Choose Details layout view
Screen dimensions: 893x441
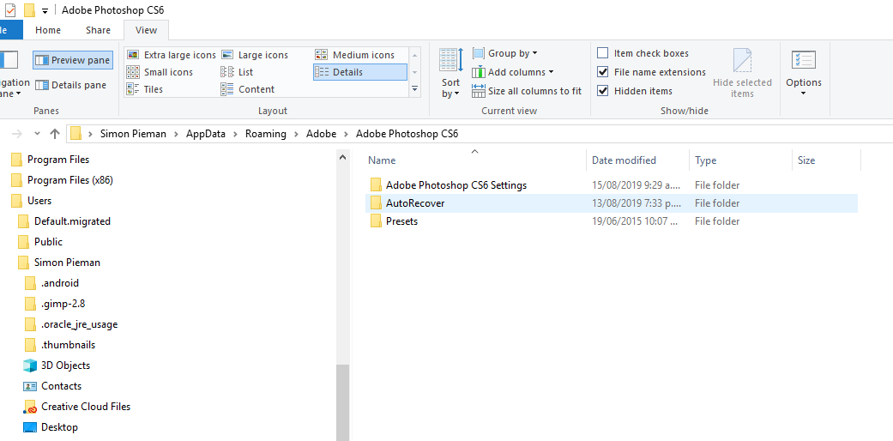tap(360, 72)
